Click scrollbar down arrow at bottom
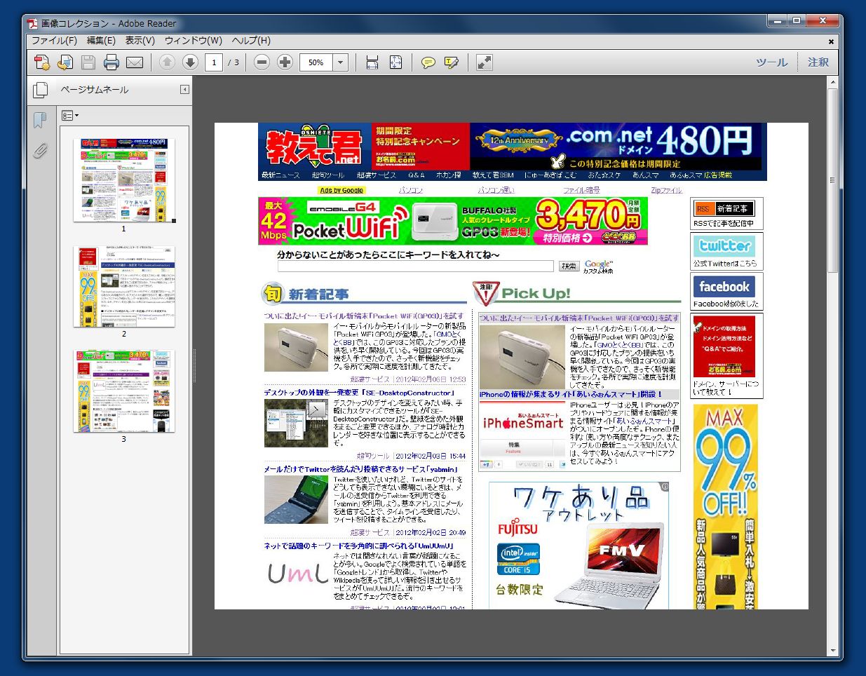Screen dimensions: 866x676 833,651
